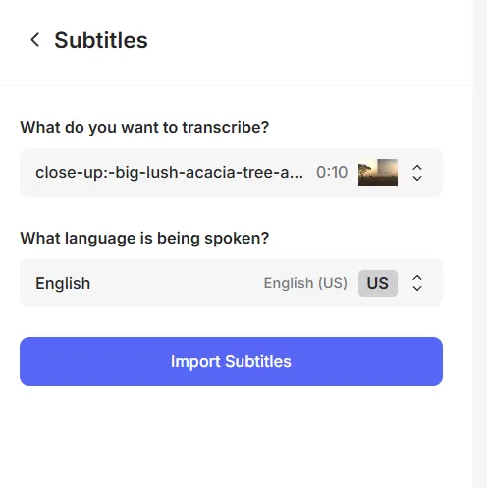Click the Subtitles panel heading

pos(101,40)
